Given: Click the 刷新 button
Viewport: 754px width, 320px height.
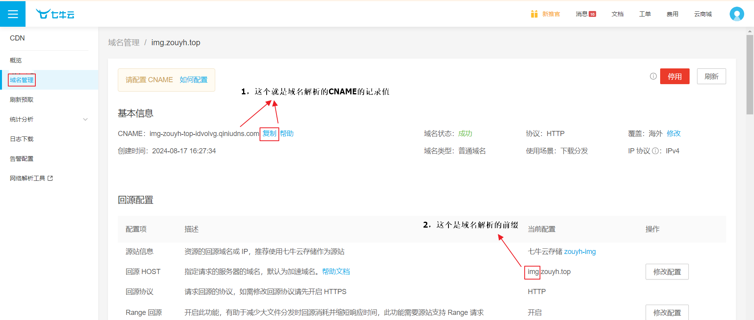Looking at the screenshot, I should pyautogui.click(x=711, y=76).
